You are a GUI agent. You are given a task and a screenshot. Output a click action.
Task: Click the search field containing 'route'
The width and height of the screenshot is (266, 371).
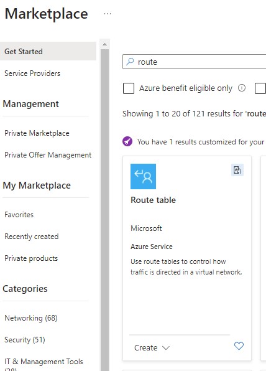click(x=194, y=62)
